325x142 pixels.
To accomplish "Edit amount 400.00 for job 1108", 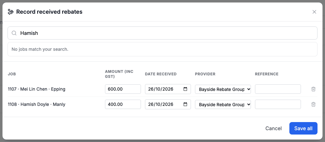I will [123, 104].
